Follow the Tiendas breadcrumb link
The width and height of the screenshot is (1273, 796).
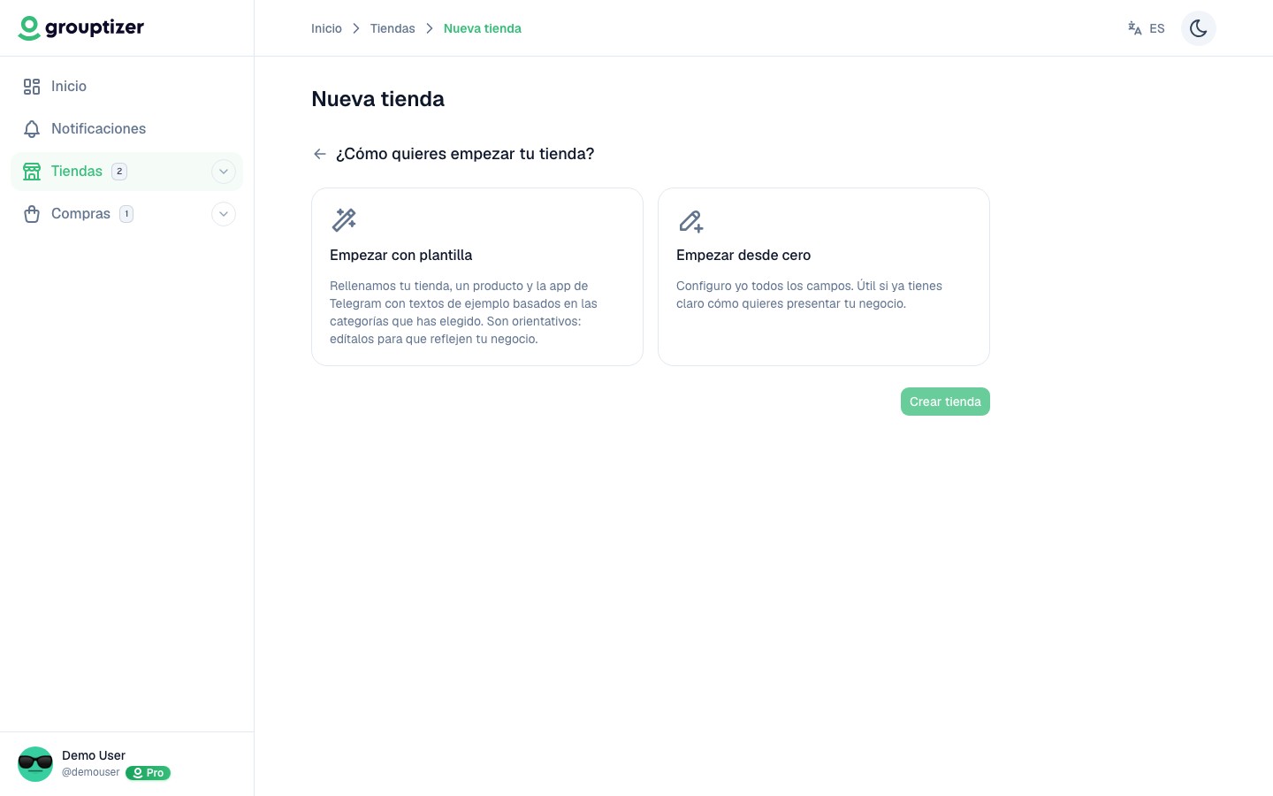pyautogui.click(x=393, y=28)
